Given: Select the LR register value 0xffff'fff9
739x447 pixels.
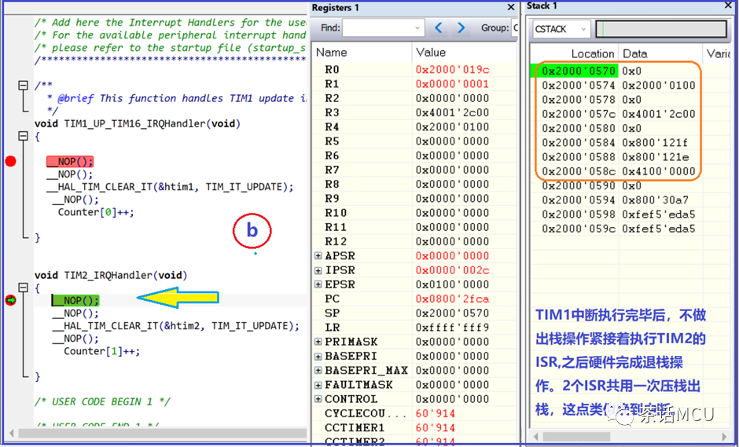Looking at the screenshot, I should click(453, 328).
